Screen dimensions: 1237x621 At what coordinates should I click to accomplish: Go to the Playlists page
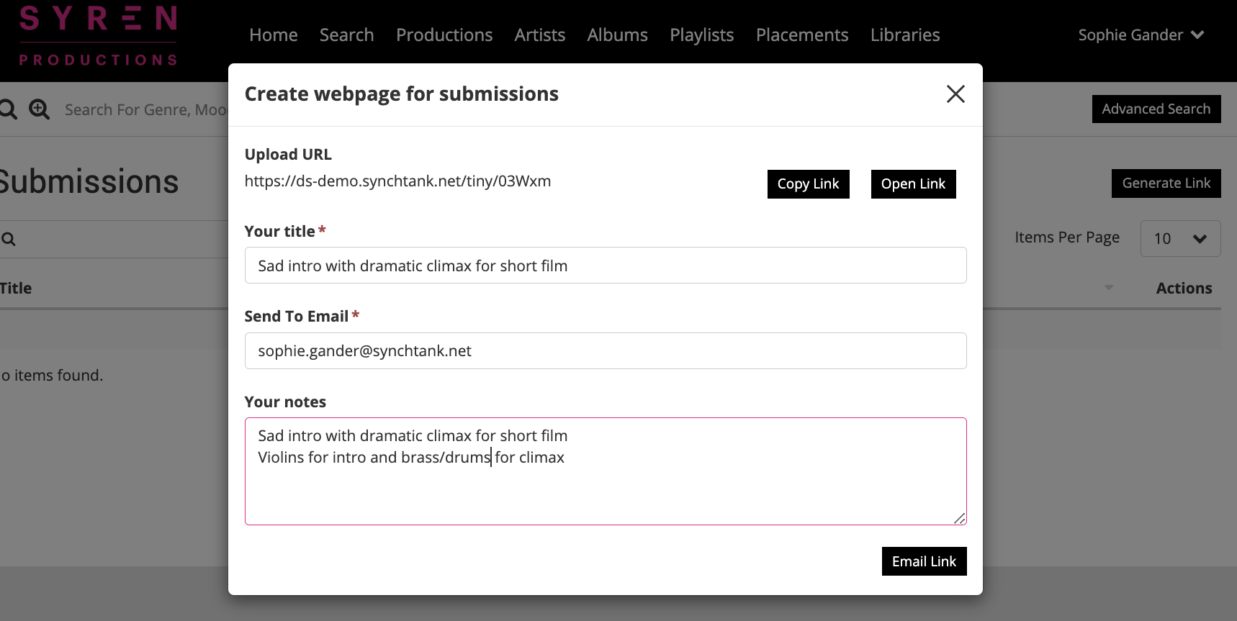coord(701,35)
